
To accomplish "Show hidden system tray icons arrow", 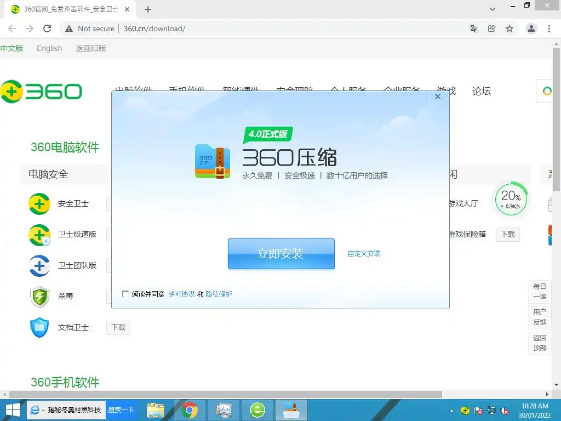I will 451,411.
